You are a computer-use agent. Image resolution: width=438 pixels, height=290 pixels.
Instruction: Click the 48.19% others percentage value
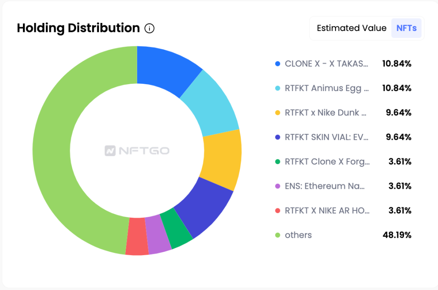point(397,235)
